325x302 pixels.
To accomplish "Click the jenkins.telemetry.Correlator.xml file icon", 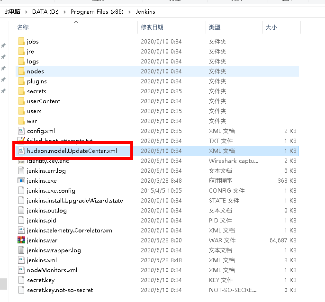I will click(x=21, y=230).
